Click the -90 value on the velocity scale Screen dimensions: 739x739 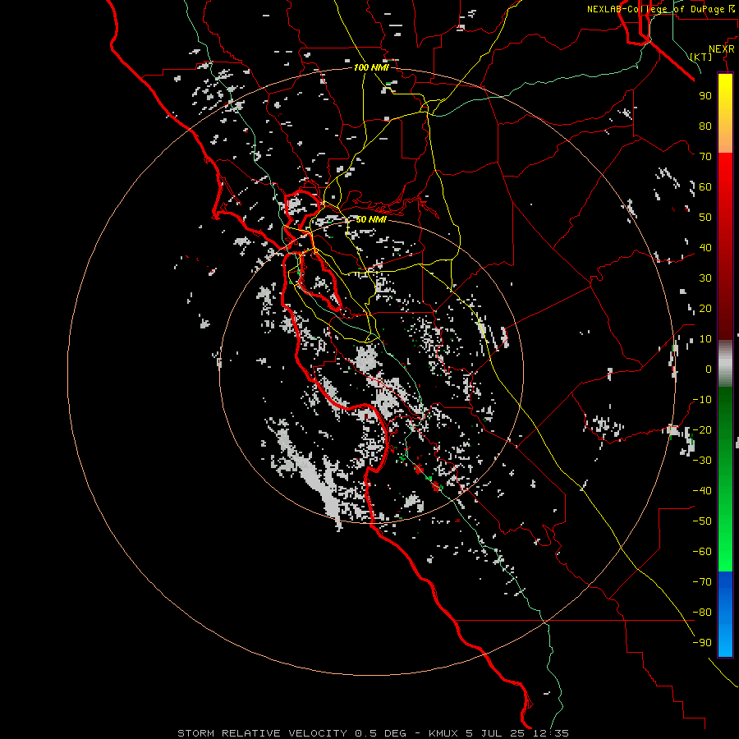click(x=702, y=643)
